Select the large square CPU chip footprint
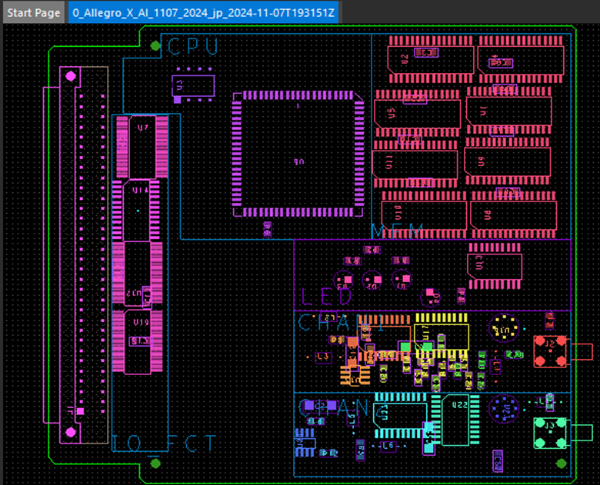Viewport: 600px width, 485px height. [298, 154]
